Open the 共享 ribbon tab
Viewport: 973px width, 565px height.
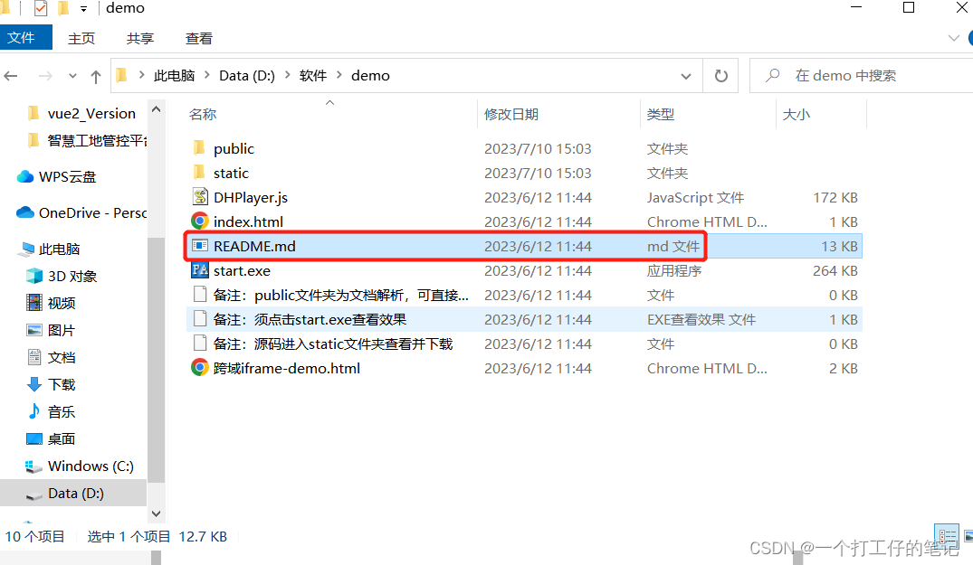[140, 38]
